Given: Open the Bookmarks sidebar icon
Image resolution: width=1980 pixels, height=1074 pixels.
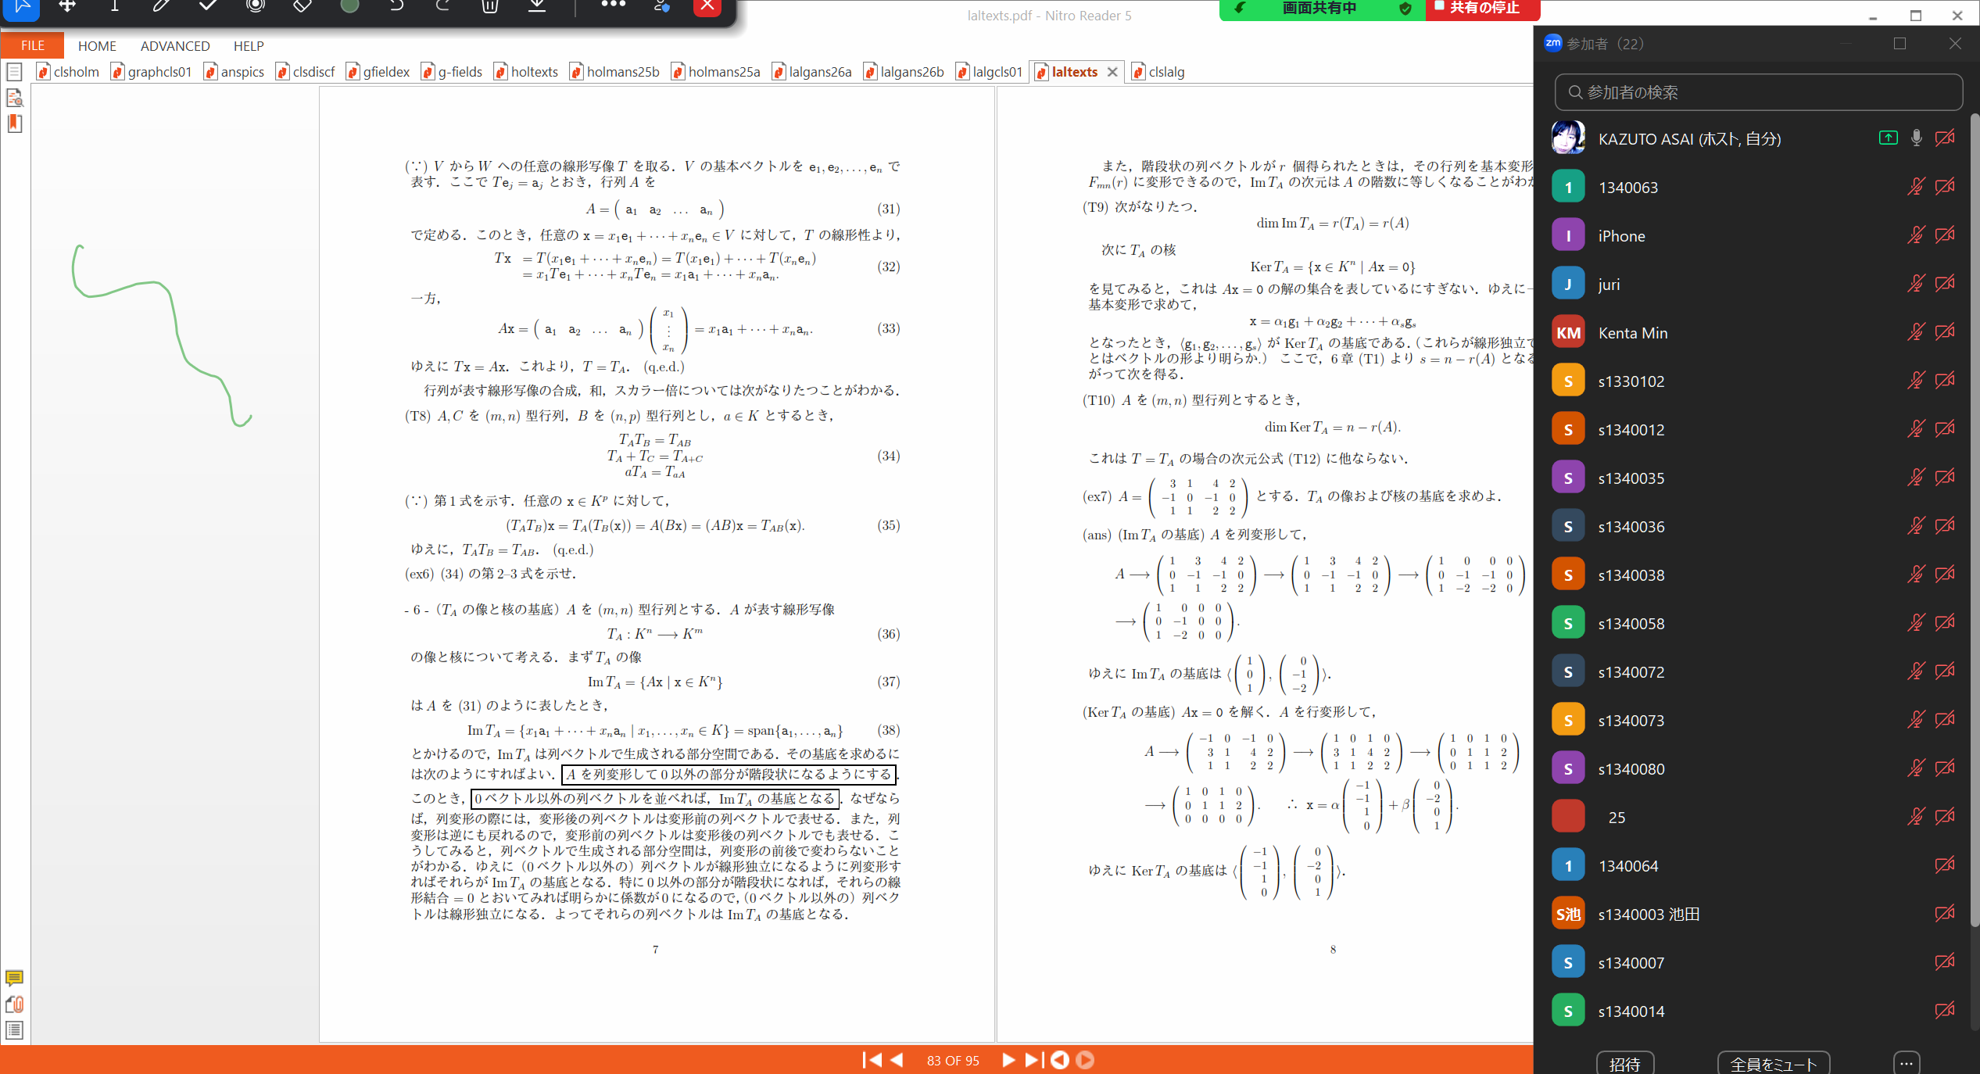Looking at the screenshot, I should tap(14, 124).
